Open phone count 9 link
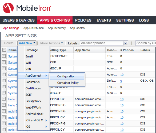 point(121,81)
